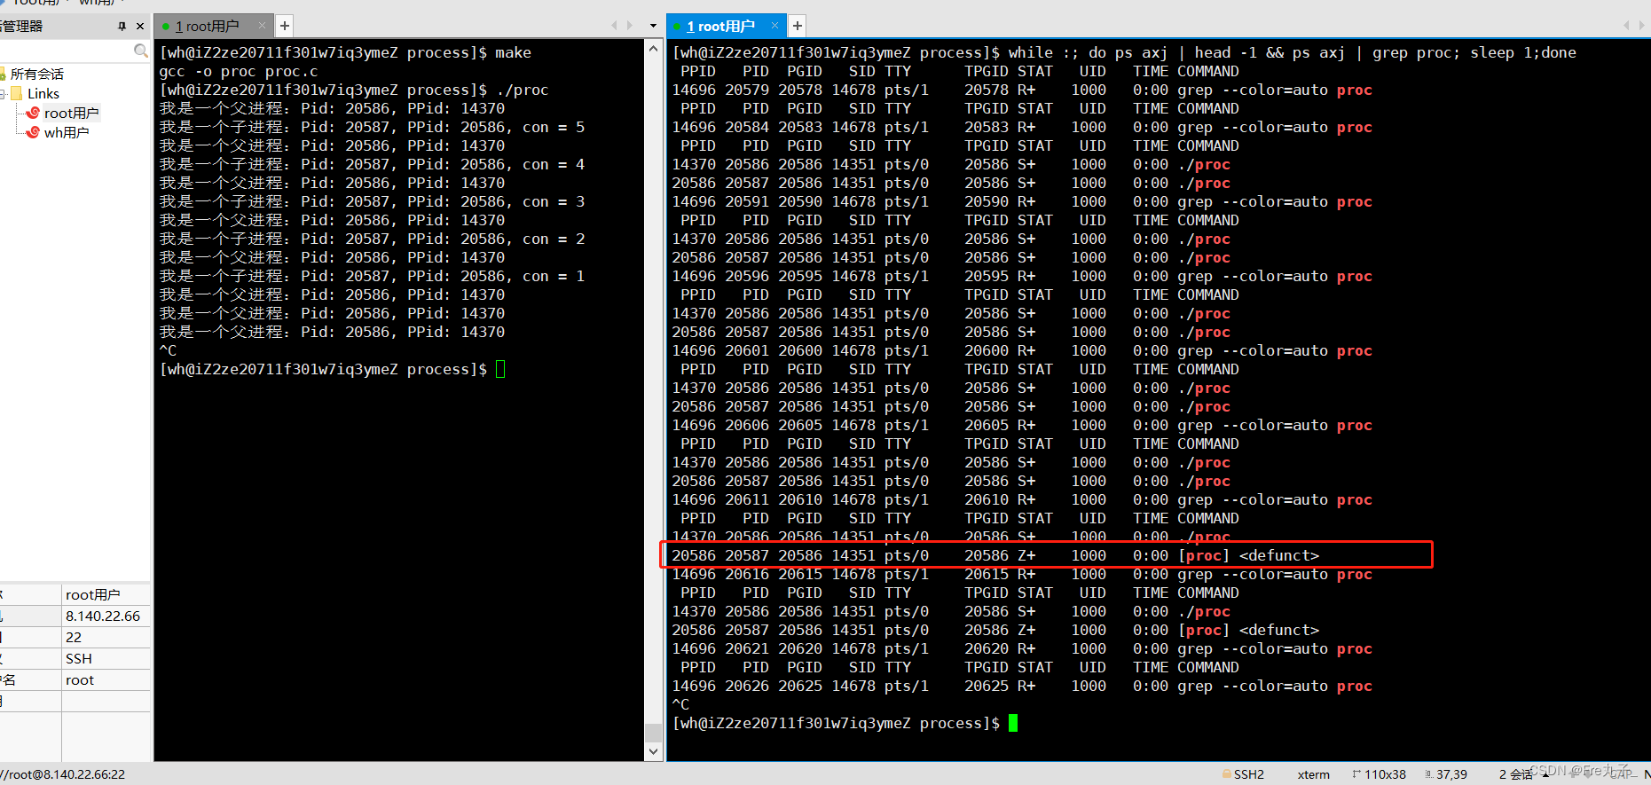1651x785 pixels.
Task: Click the swirl icon beside wh用户 session
Action: (33, 132)
